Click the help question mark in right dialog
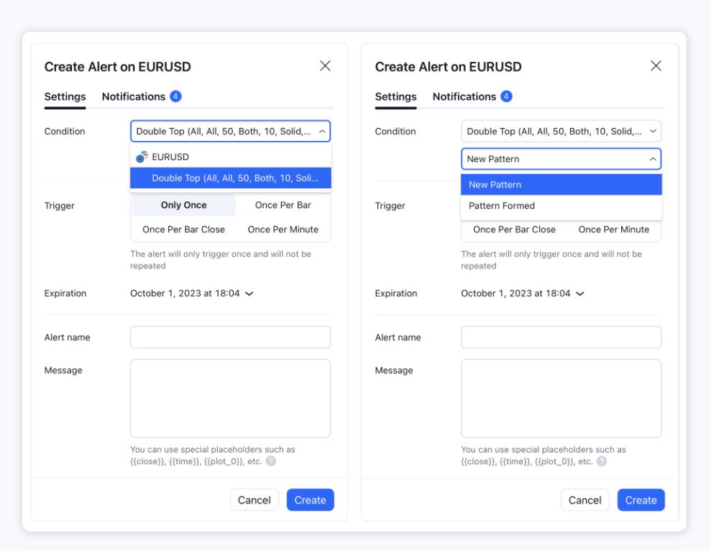The height and width of the screenshot is (551, 711). 602,461
